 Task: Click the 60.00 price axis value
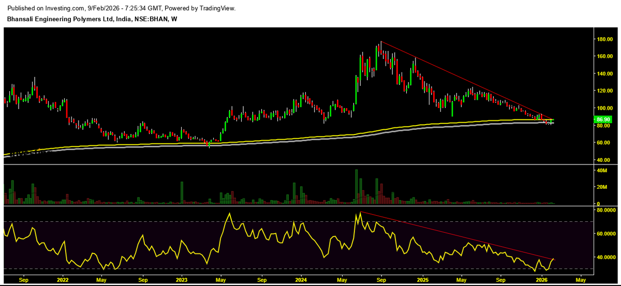602,143
